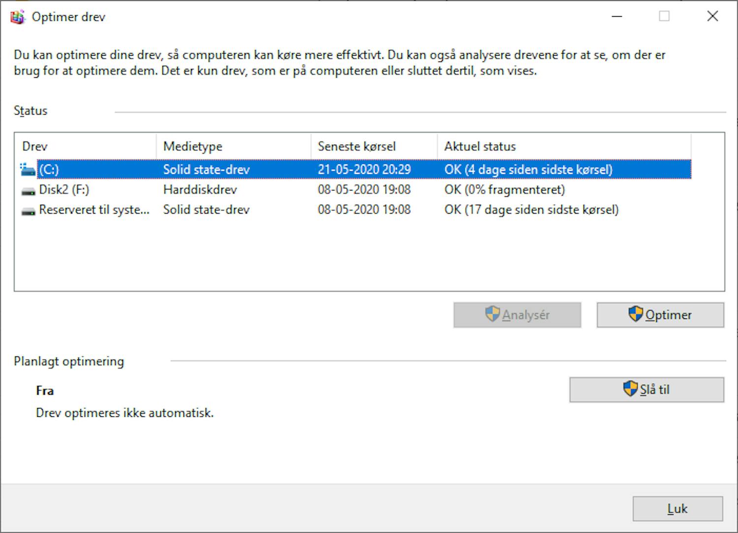The width and height of the screenshot is (738, 533).
Task: Sort by the Medietype column header
Action: (193, 146)
